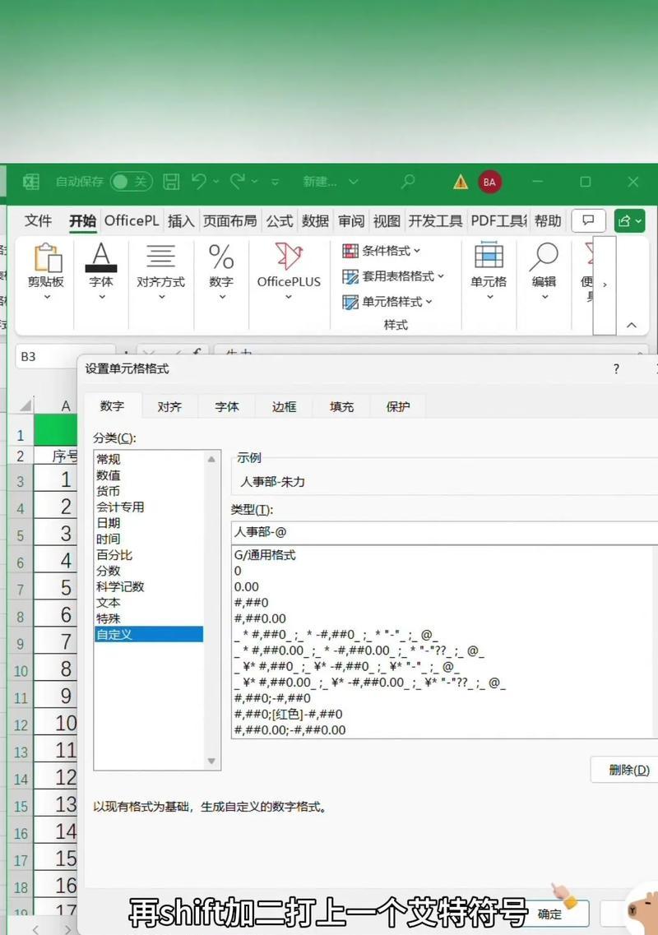Click the Undo arrow icon

coord(199,181)
